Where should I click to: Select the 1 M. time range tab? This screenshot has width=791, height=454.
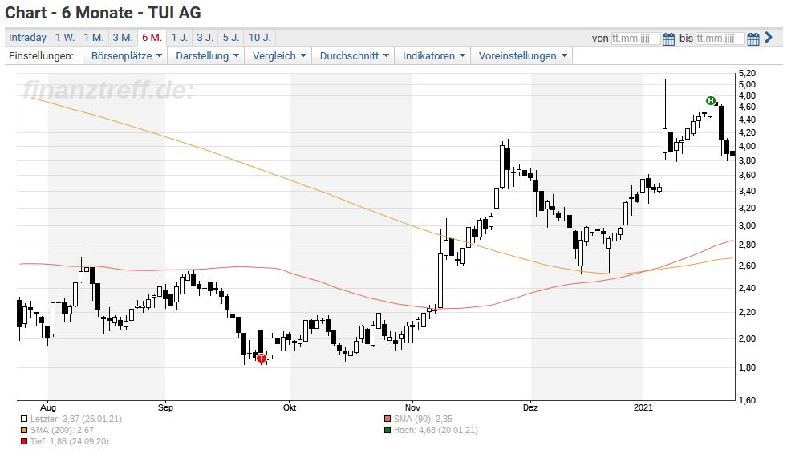pos(94,38)
